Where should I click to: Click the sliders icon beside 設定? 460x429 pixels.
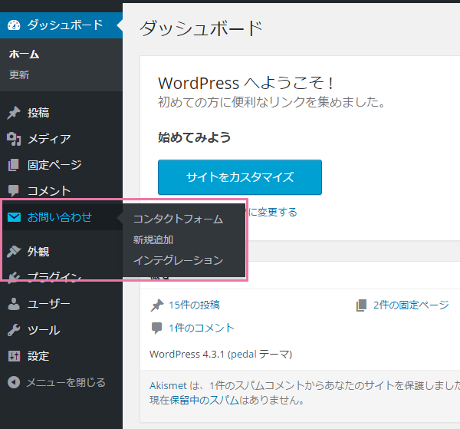(x=14, y=356)
